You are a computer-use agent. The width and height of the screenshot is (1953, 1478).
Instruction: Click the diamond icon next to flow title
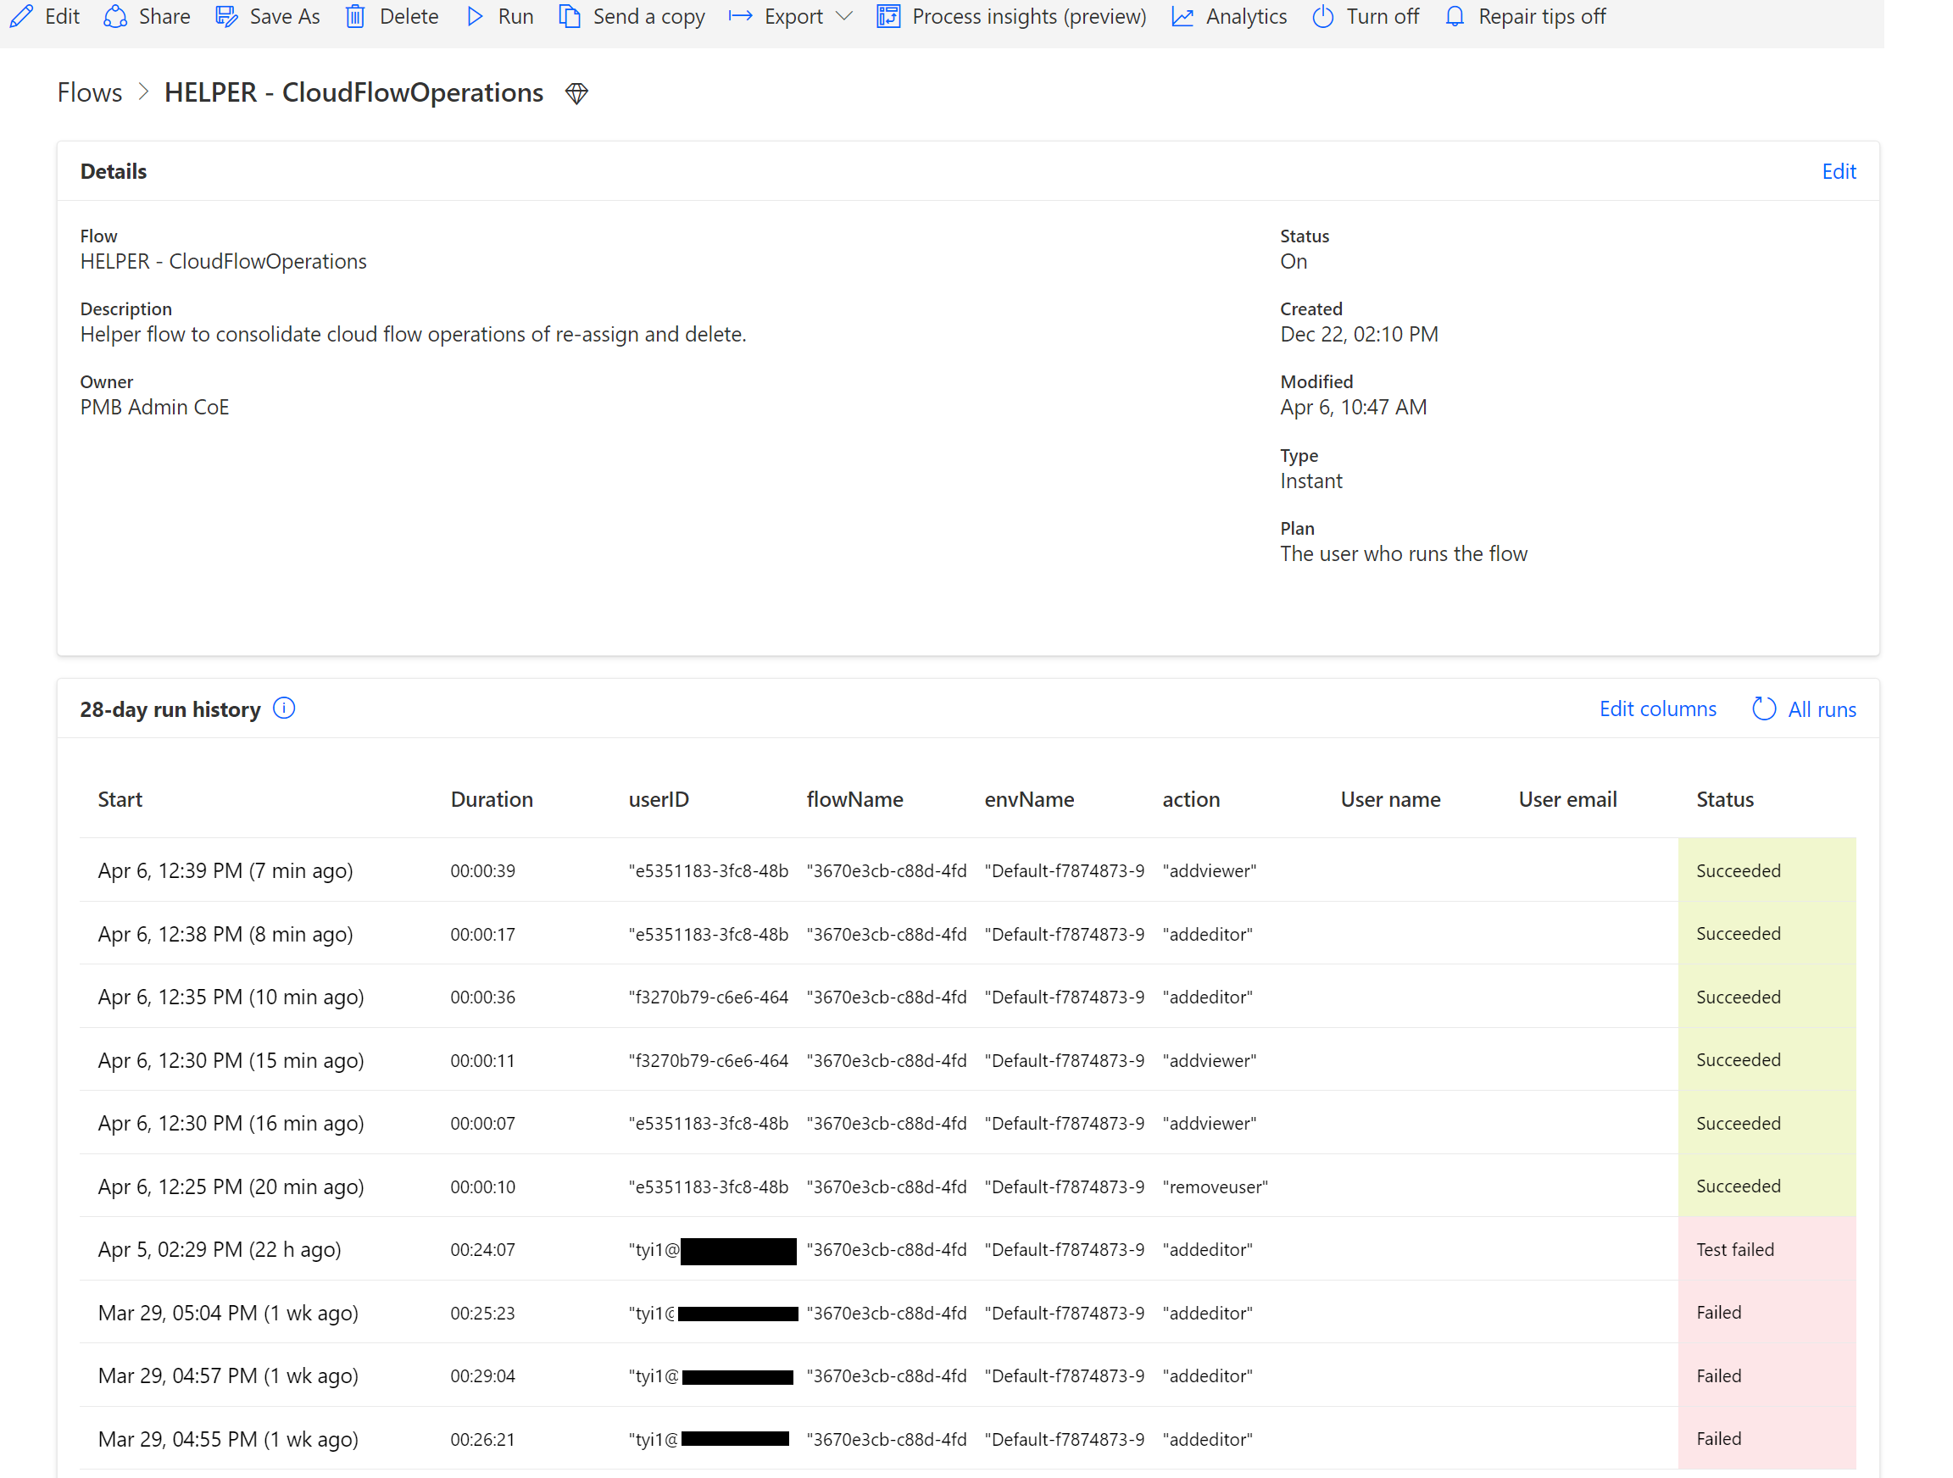pos(576,92)
